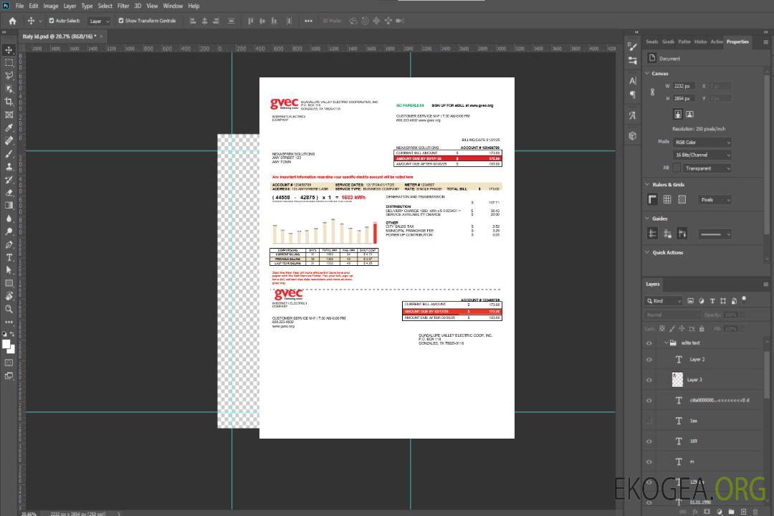Select the 'Layer 2' text layer
This screenshot has width=774, height=516.
click(697, 359)
